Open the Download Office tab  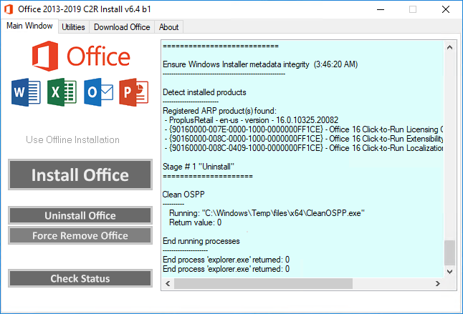(122, 27)
